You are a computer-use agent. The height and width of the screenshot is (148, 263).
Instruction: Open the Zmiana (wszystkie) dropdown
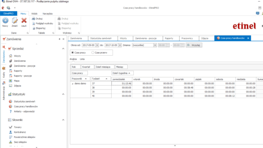click(x=155, y=45)
